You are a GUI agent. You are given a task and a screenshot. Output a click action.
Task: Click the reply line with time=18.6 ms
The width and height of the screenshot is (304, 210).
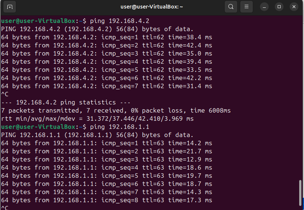coord(107,167)
